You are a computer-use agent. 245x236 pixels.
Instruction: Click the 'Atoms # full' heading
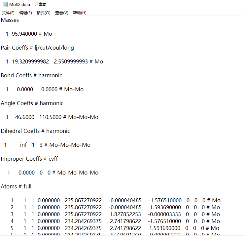16,186
